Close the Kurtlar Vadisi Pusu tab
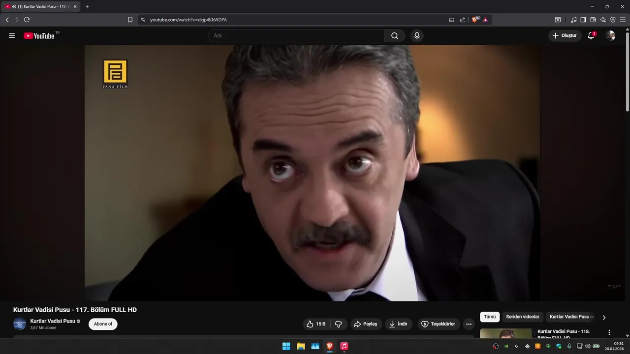This screenshot has height=354, width=630. [x=75, y=6]
